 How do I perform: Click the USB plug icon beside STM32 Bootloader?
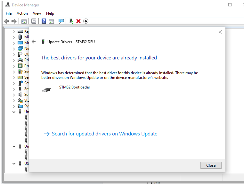click(46, 90)
